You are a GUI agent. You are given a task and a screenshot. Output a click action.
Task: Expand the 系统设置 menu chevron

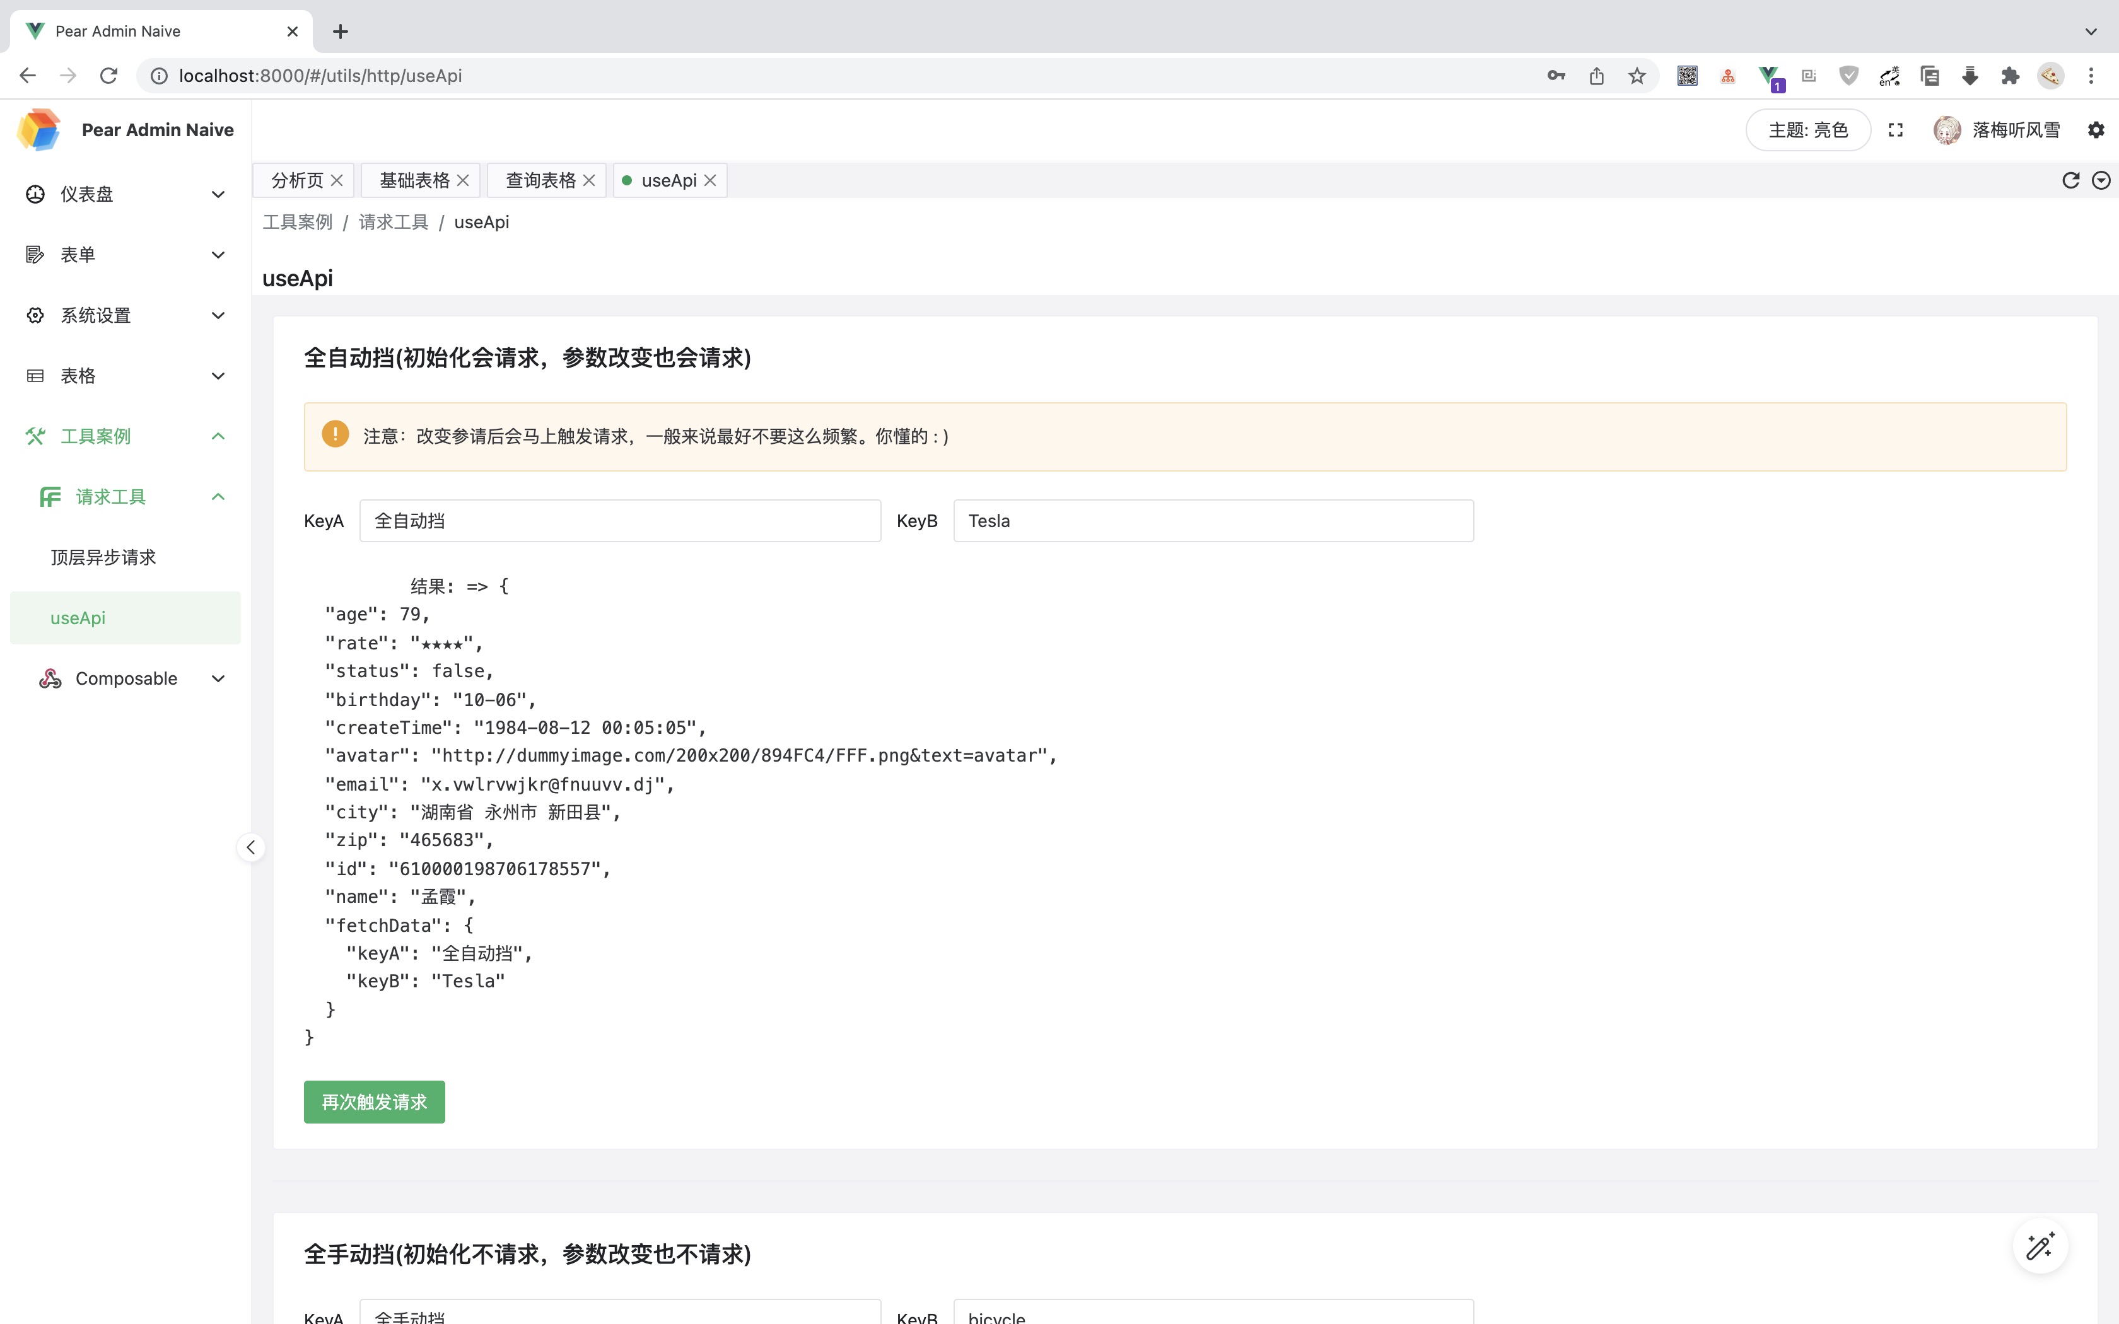click(x=219, y=315)
